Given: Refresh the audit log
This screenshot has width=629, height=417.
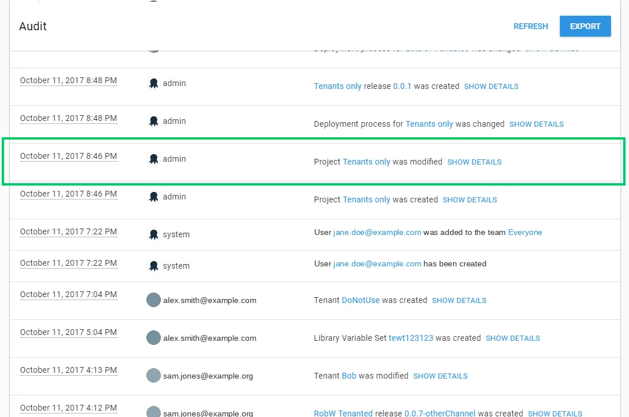Looking at the screenshot, I should click(x=530, y=26).
